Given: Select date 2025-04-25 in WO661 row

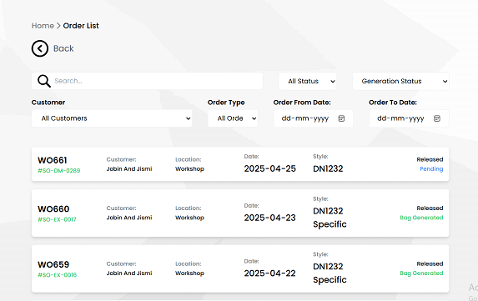Looking at the screenshot, I should tap(269, 168).
